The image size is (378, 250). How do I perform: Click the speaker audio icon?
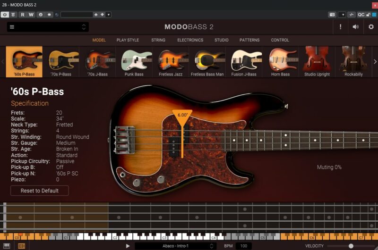[x=356, y=27]
